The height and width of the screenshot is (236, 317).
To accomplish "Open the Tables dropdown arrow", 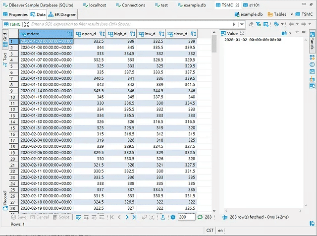I will tap(292, 15).
